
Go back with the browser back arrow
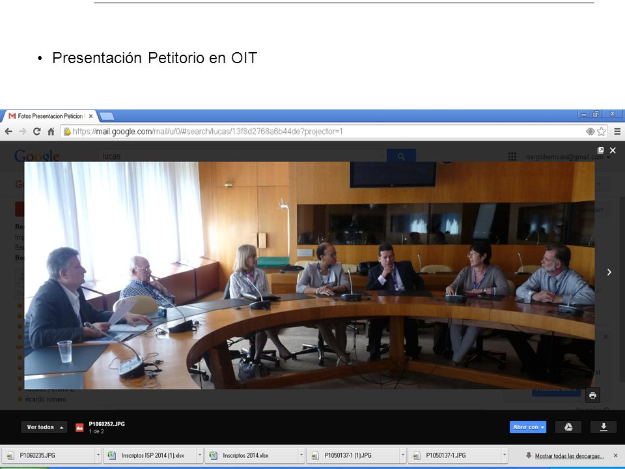8,131
